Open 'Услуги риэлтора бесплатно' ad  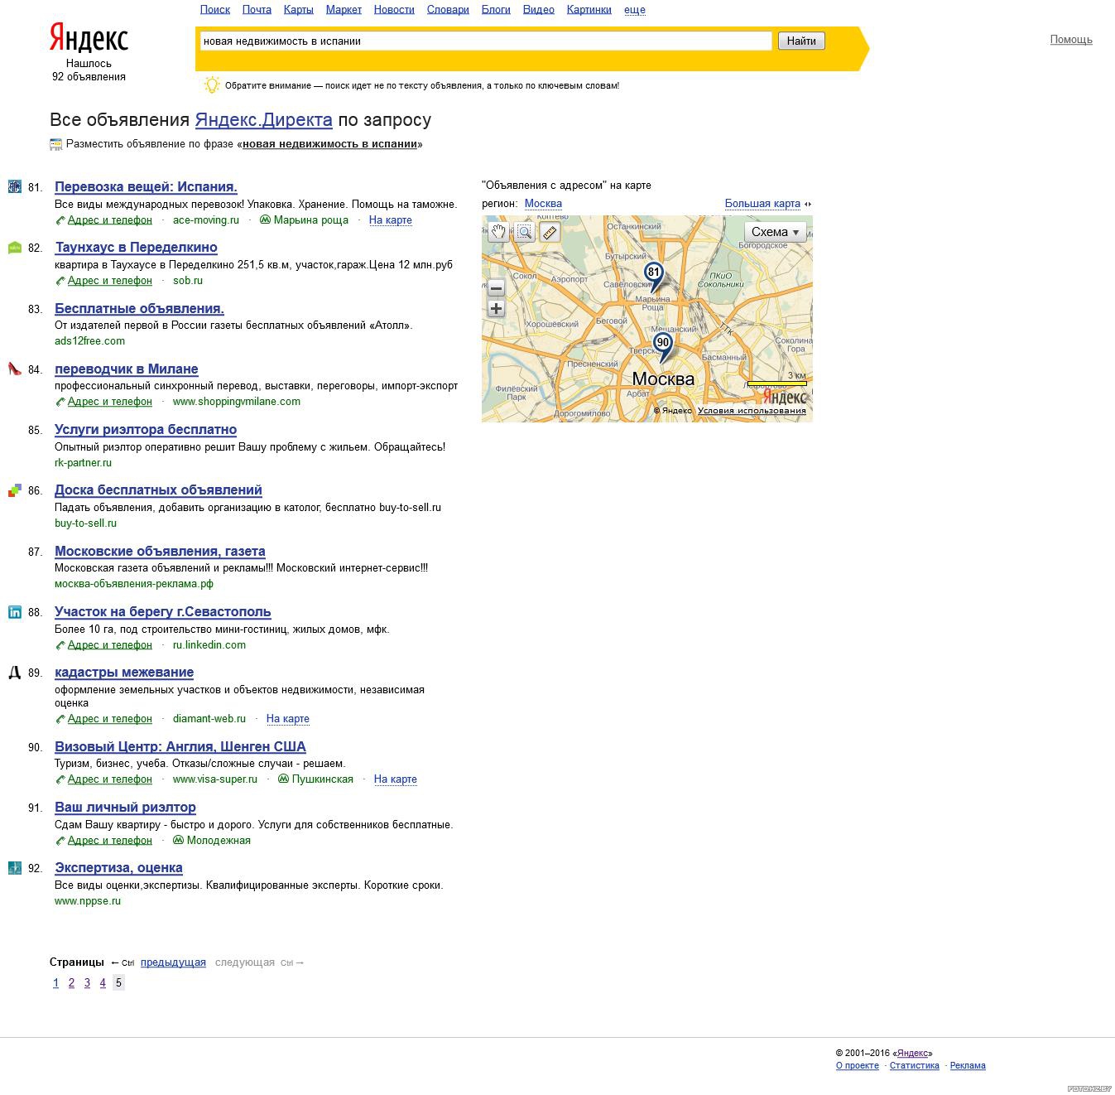(146, 430)
